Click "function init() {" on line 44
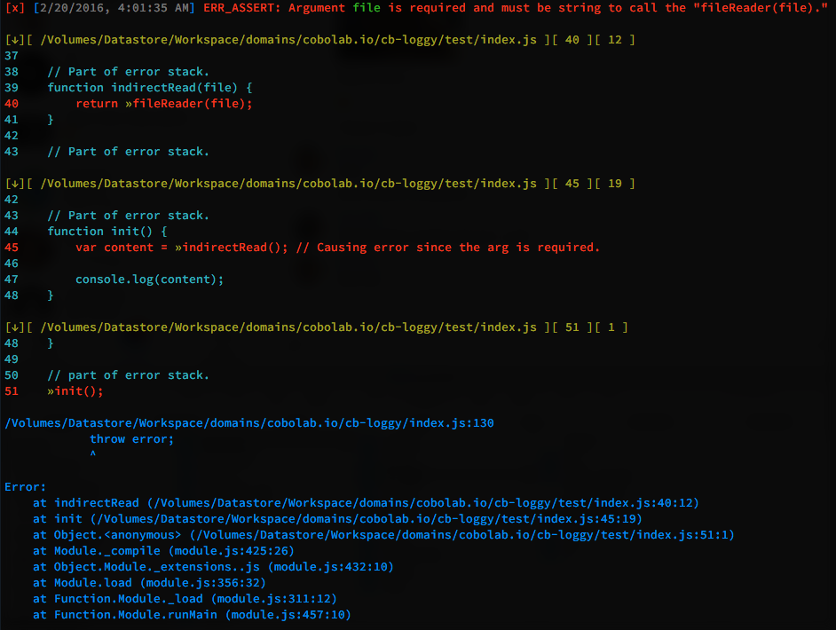 107,232
